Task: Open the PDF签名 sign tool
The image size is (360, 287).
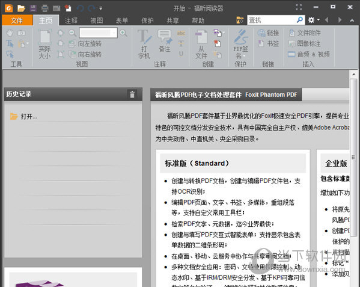Action: (x=240, y=44)
